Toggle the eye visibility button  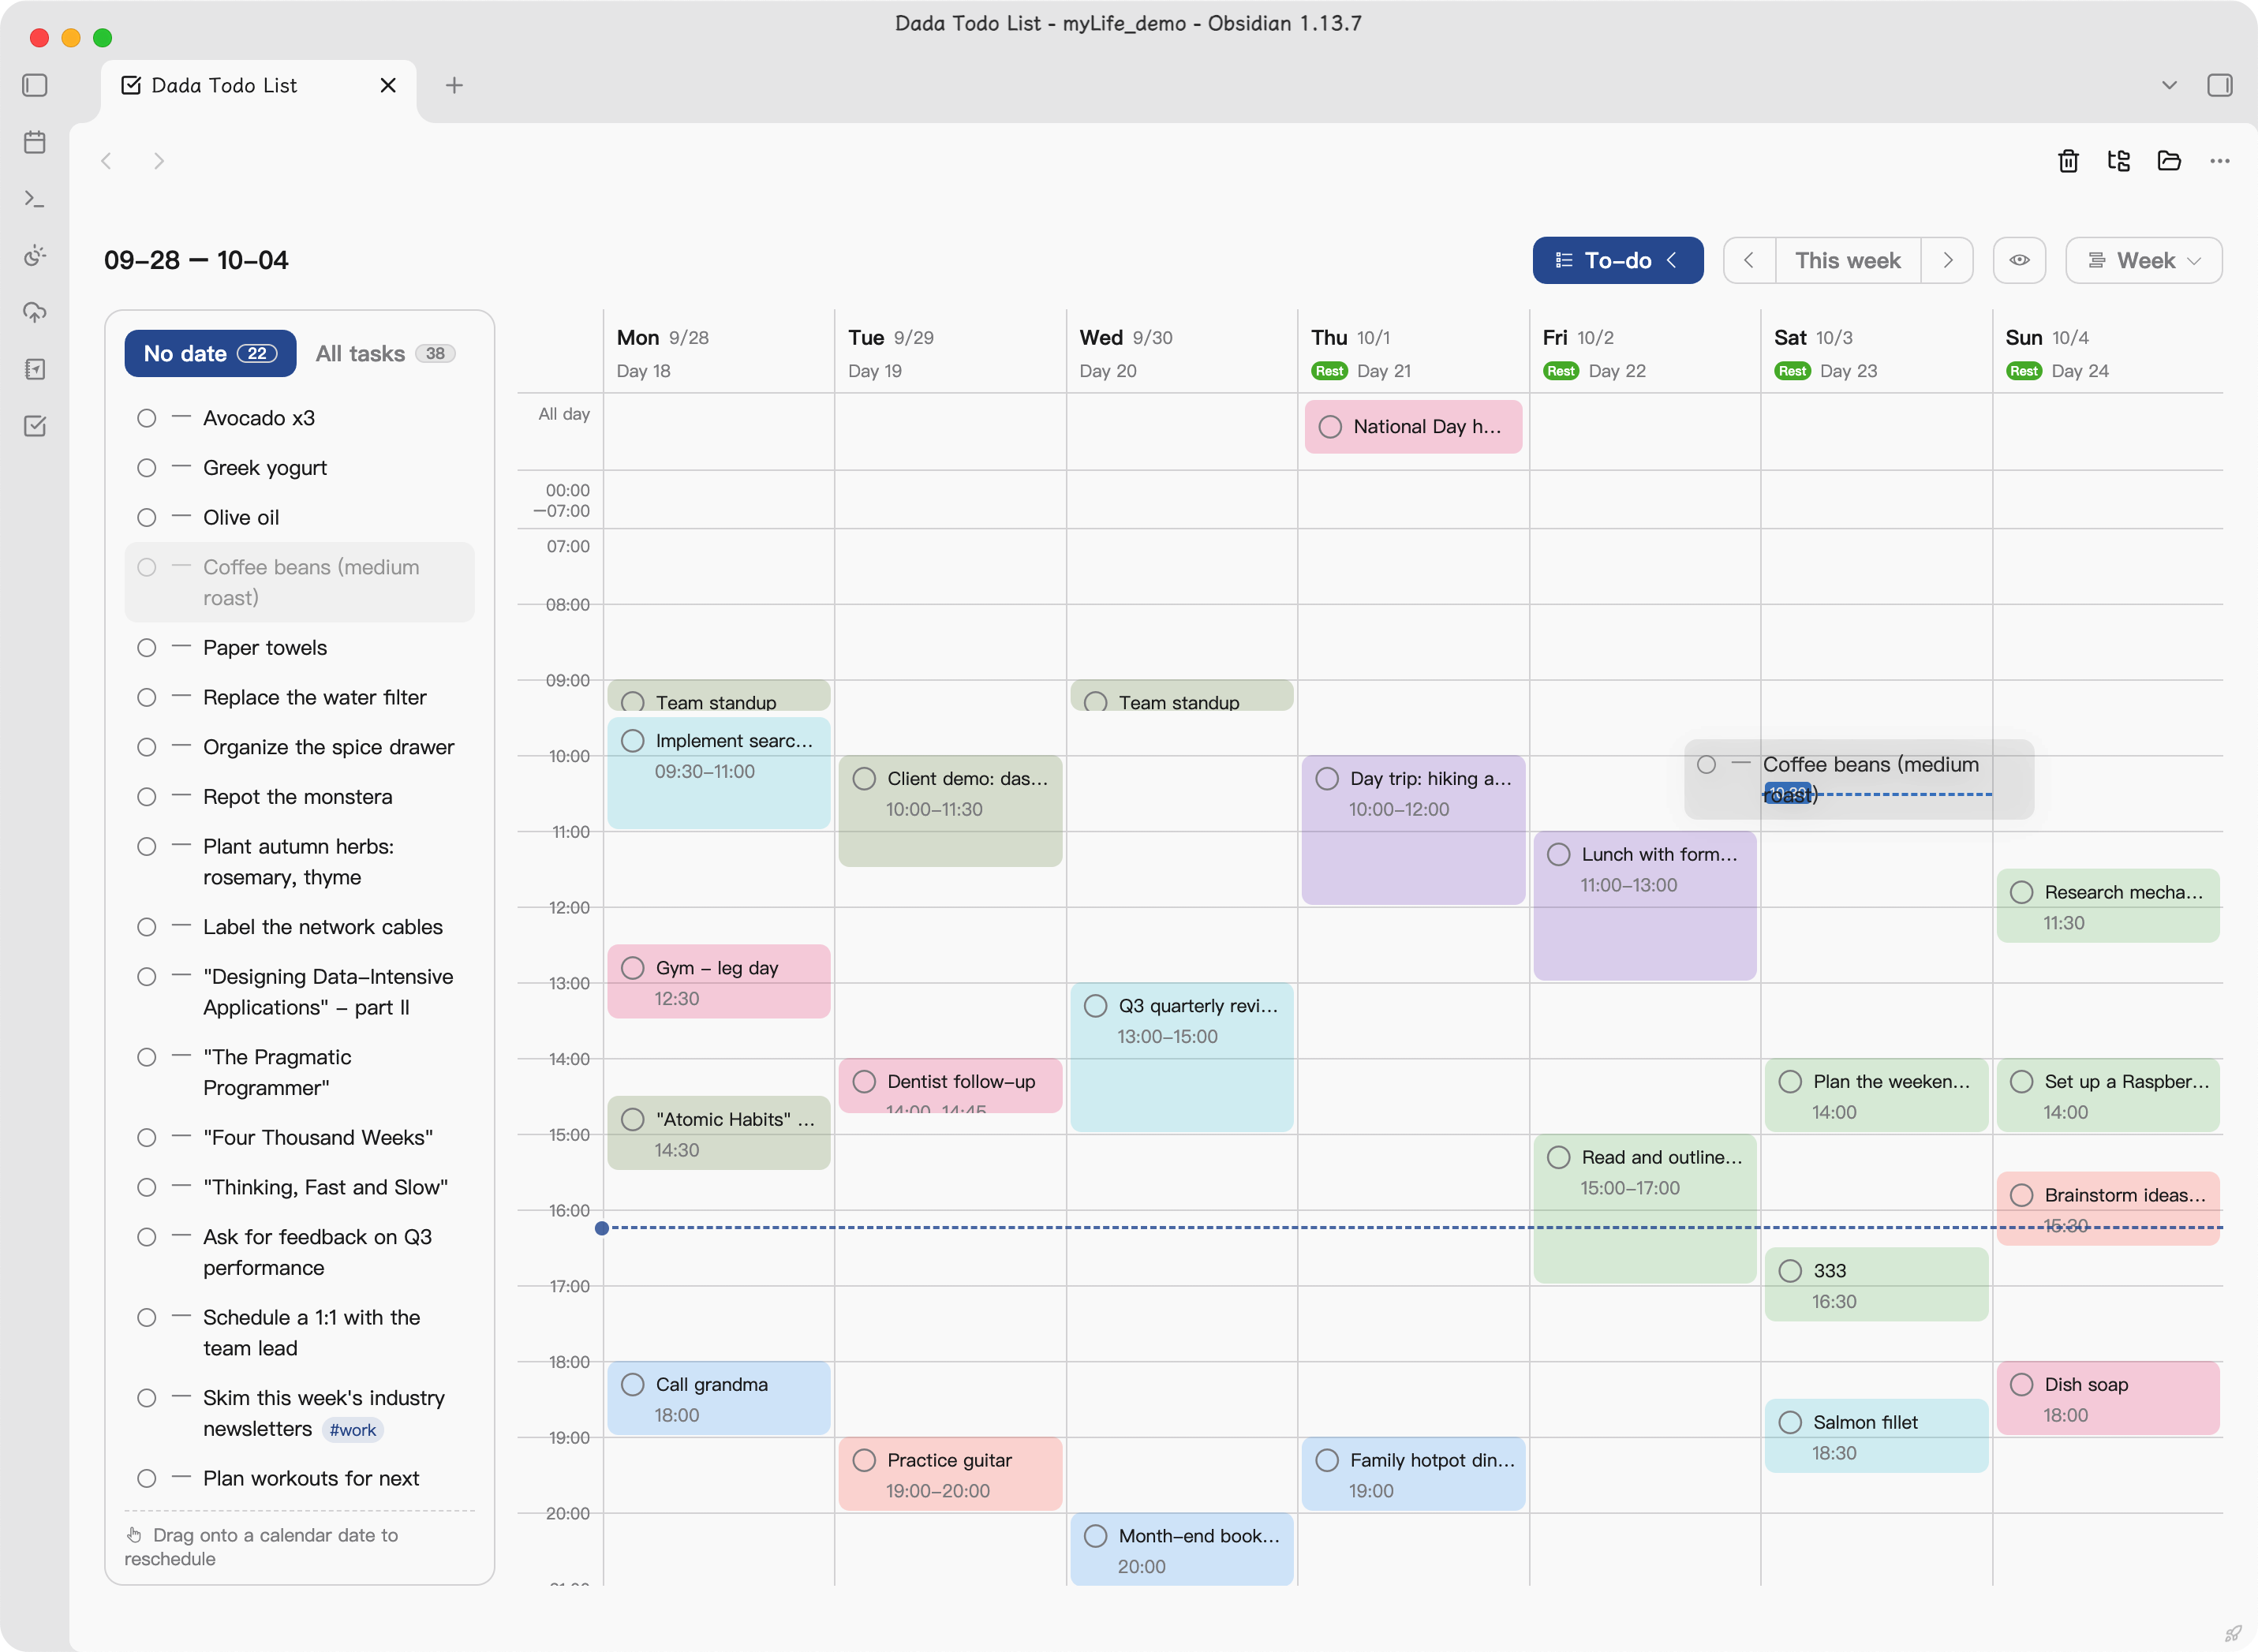(x=2019, y=260)
